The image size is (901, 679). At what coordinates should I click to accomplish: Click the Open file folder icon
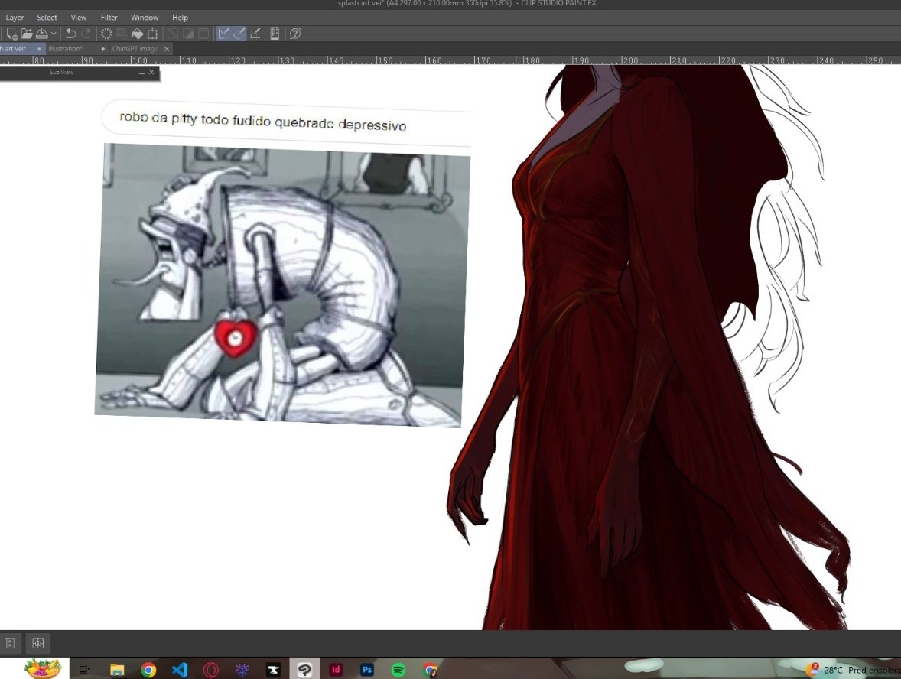pos(27,34)
